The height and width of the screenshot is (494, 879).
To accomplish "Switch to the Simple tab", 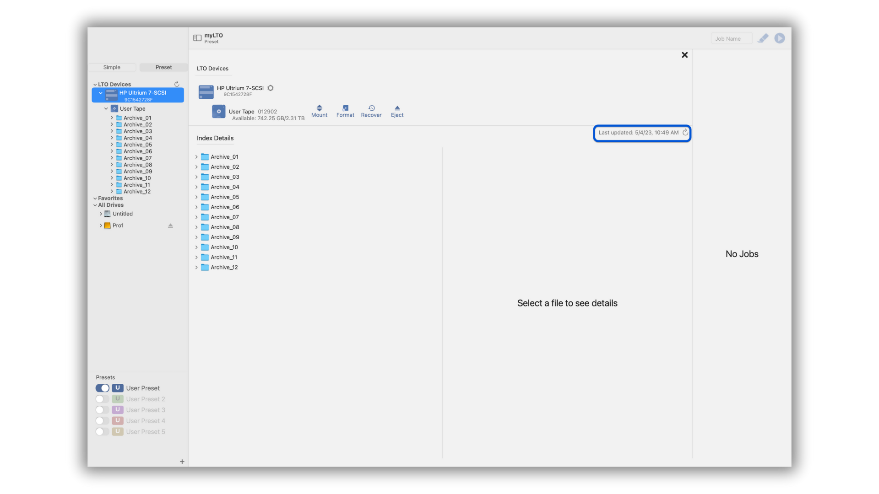I will [x=112, y=67].
